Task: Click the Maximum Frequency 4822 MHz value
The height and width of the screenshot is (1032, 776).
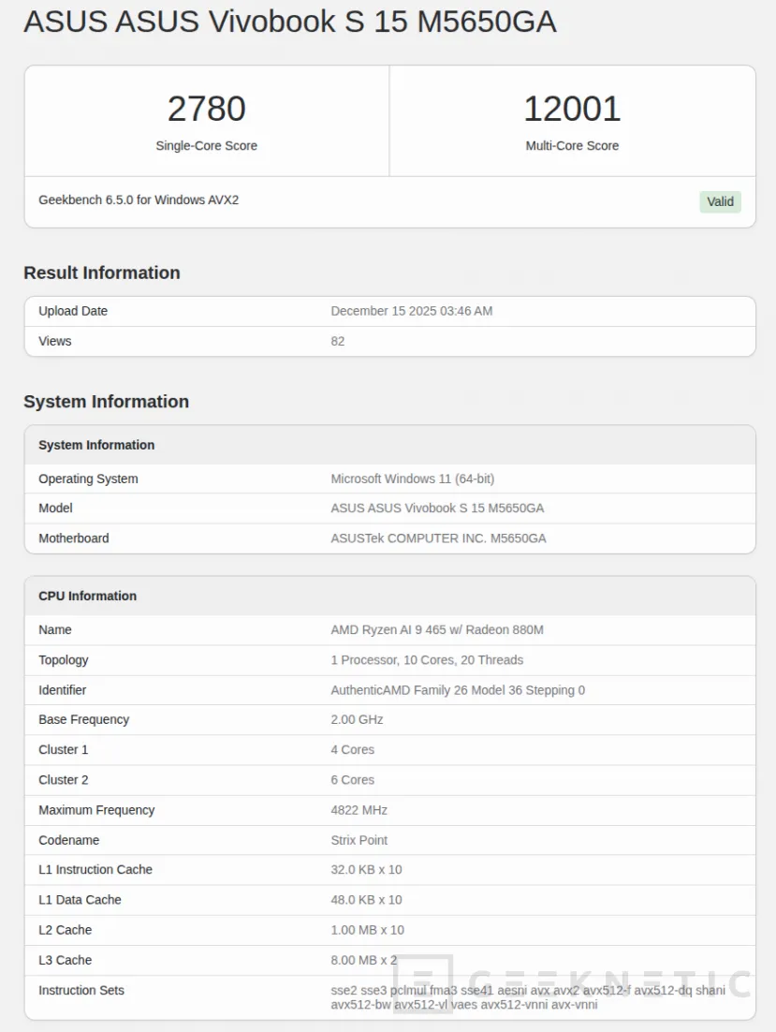Action: click(359, 810)
